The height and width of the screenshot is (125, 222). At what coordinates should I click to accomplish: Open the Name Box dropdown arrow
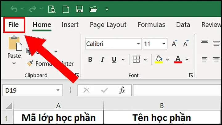click(x=58, y=90)
